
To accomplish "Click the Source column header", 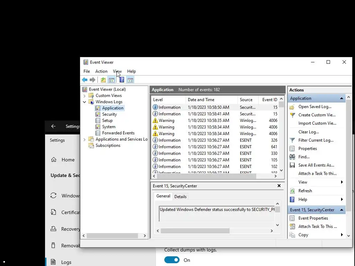I will (x=248, y=100).
